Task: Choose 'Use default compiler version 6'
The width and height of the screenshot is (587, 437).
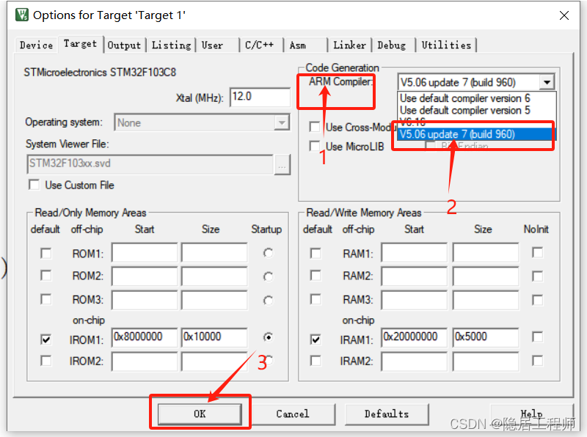Action: [x=465, y=98]
